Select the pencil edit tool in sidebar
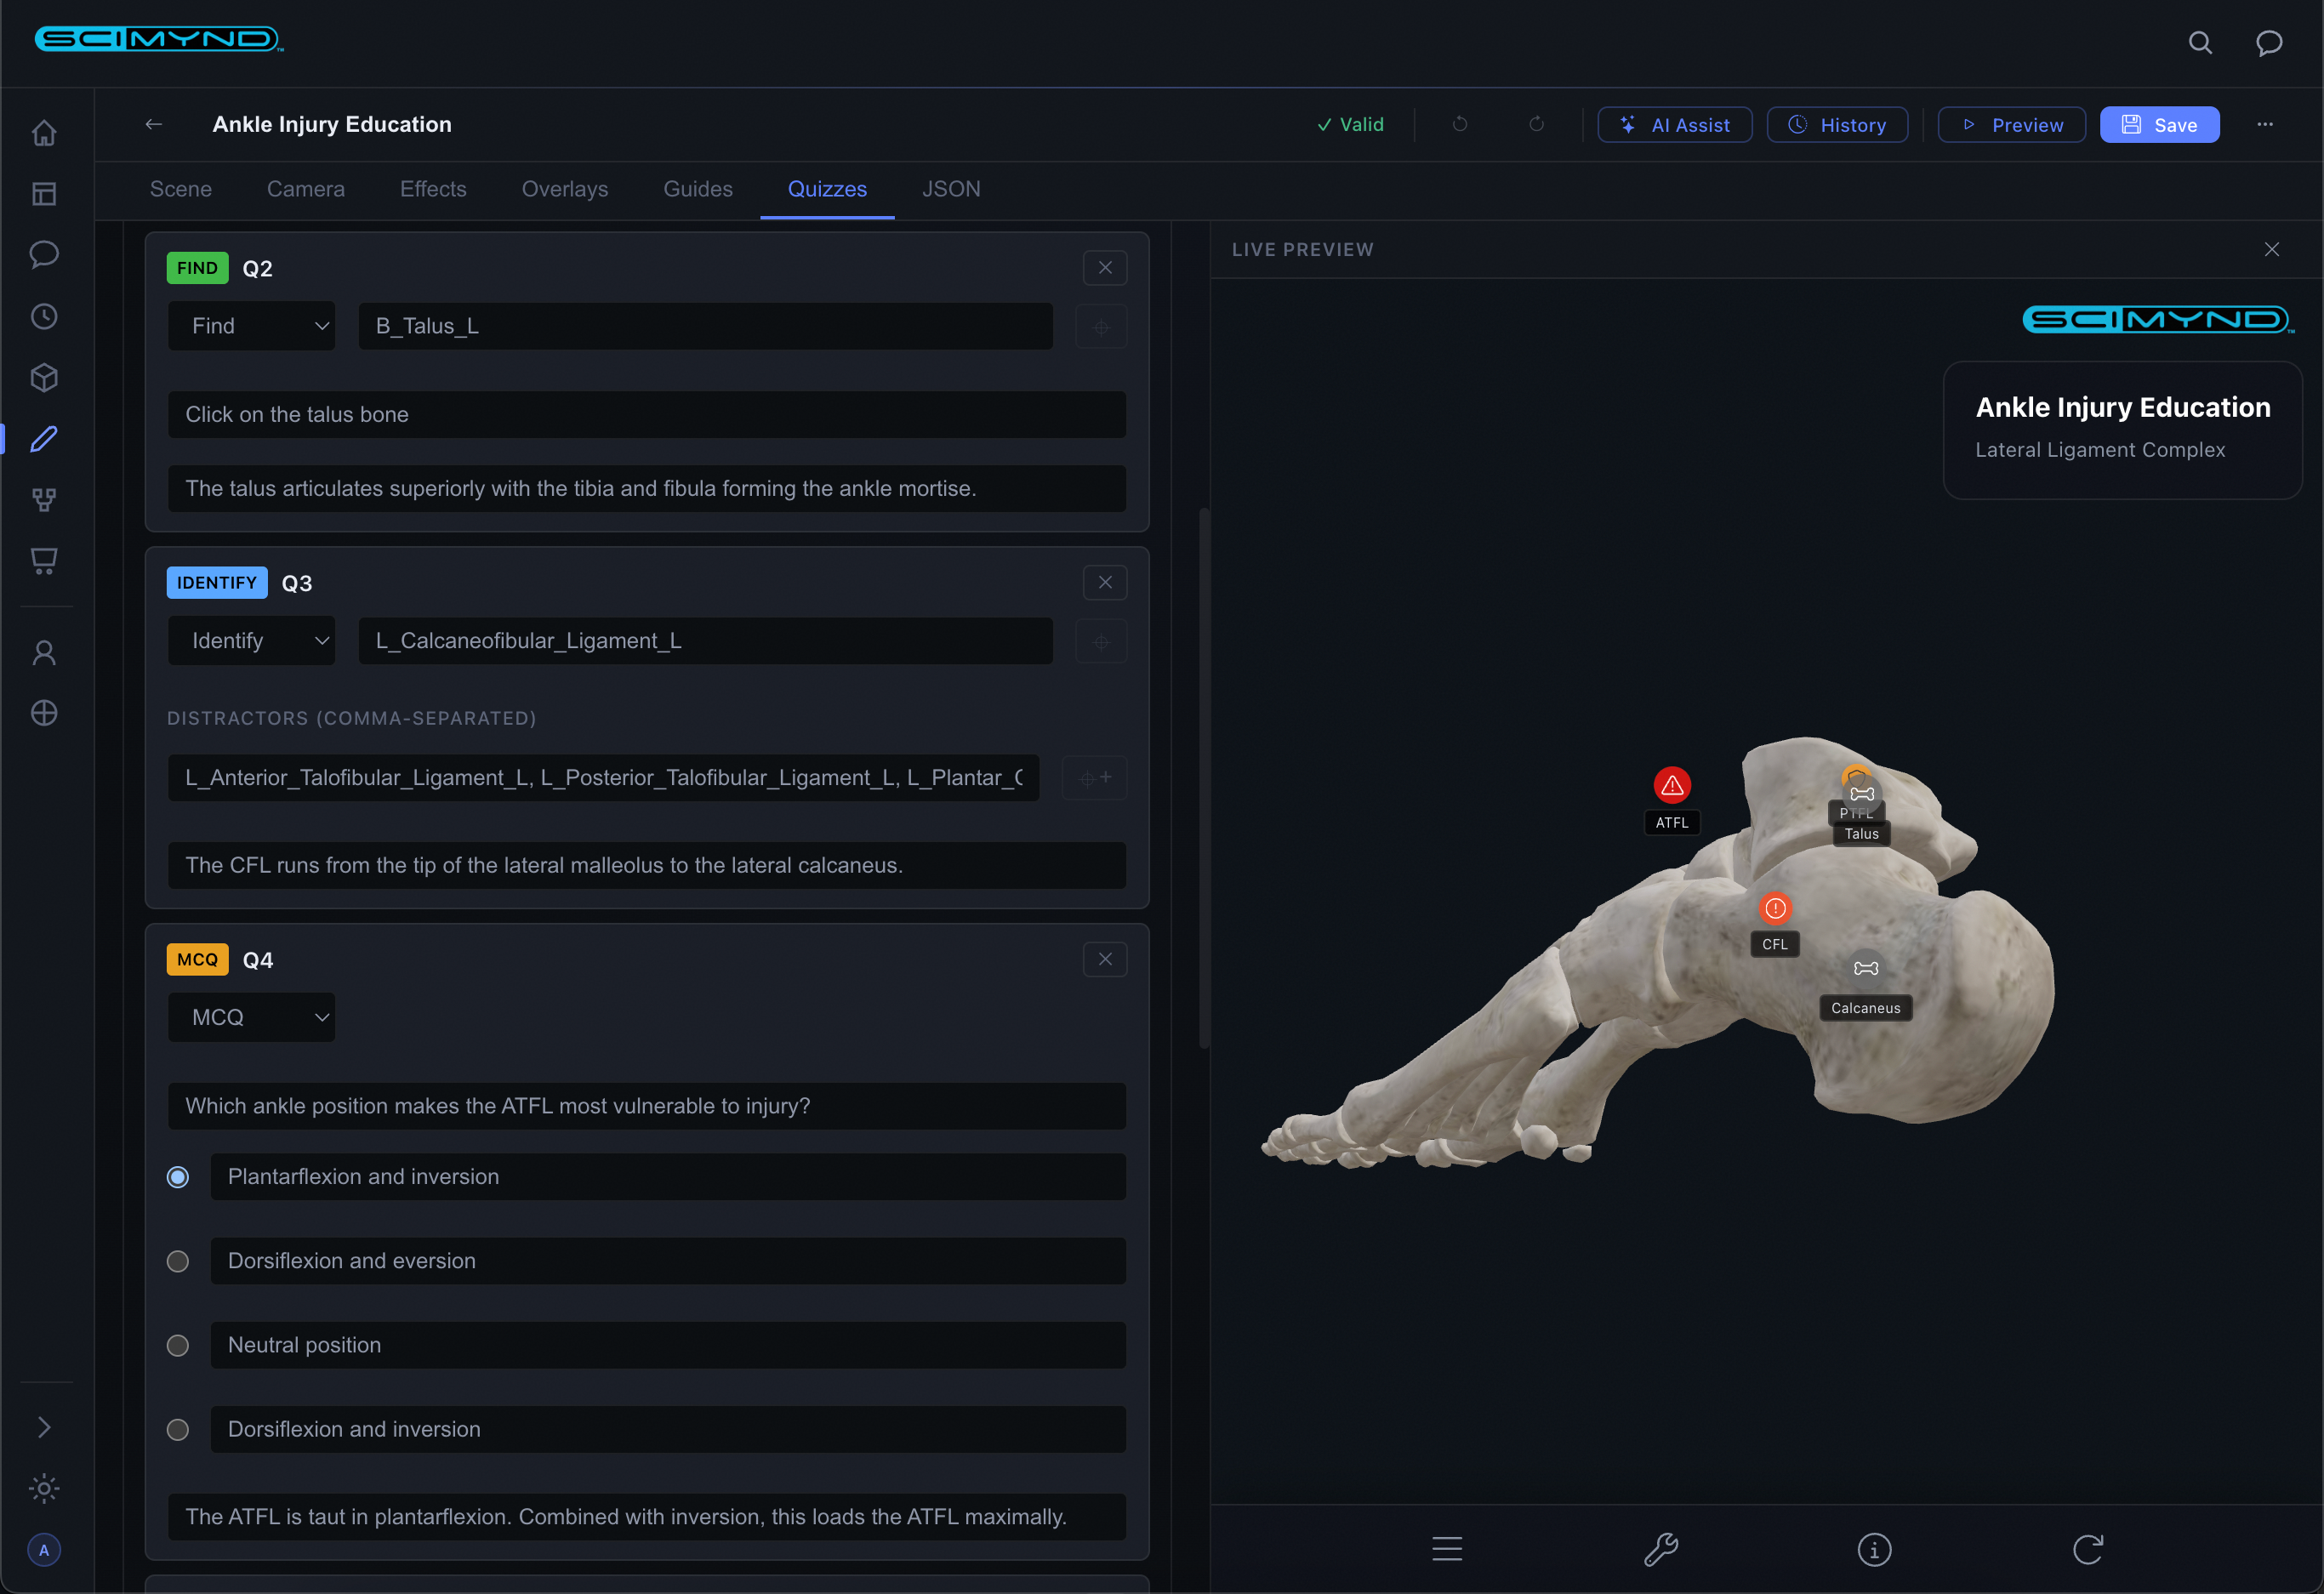The height and width of the screenshot is (1594, 2324). click(44, 438)
